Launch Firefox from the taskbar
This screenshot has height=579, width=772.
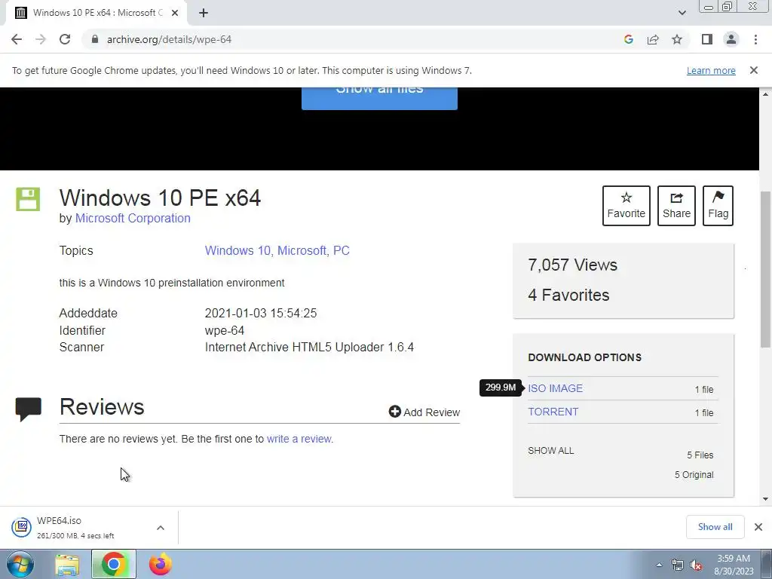pyautogui.click(x=161, y=564)
